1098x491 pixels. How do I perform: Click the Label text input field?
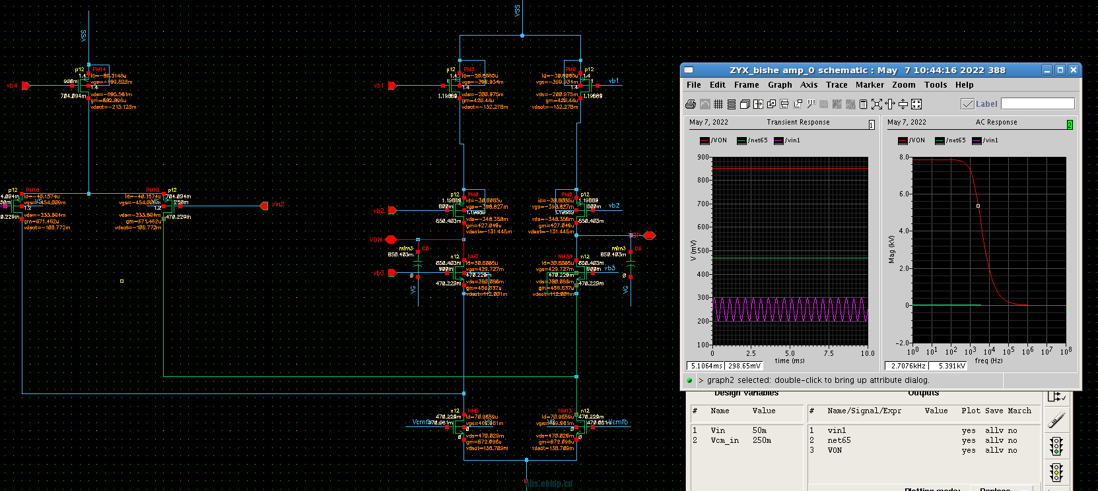[1037, 103]
